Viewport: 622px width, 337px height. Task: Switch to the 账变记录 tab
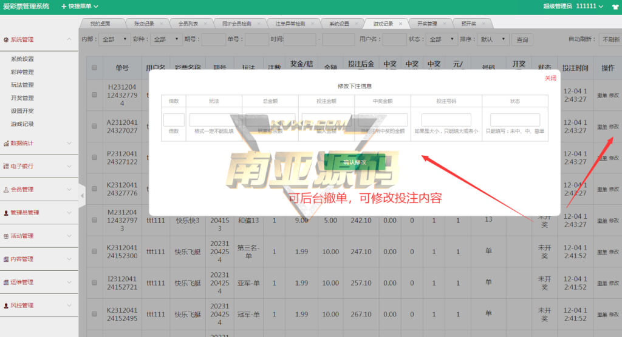pos(144,24)
